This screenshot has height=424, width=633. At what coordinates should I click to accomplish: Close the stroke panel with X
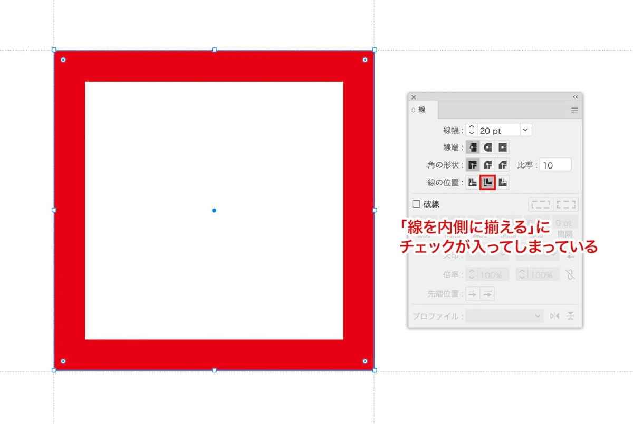pyautogui.click(x=414, y=97)
